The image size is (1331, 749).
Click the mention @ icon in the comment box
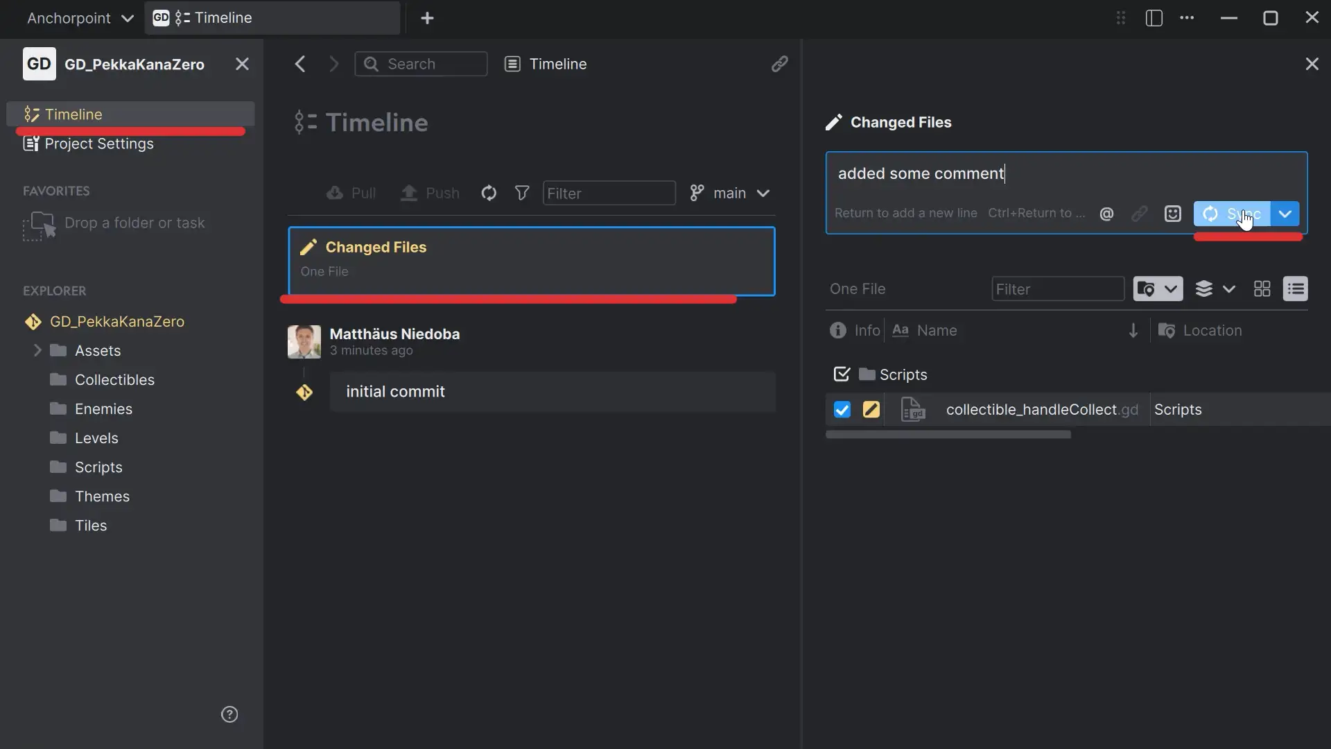(x=1106, y=214)
